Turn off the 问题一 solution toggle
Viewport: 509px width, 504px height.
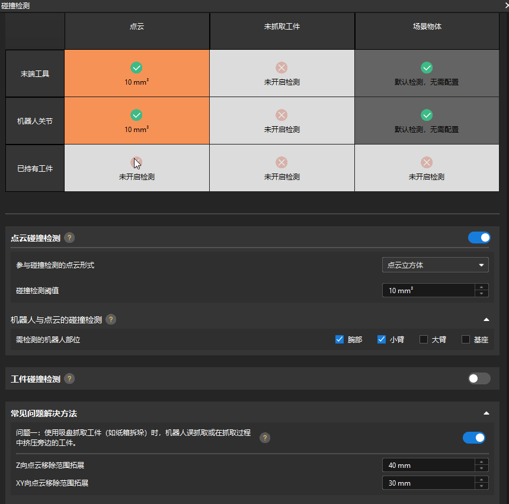(473, 438)
